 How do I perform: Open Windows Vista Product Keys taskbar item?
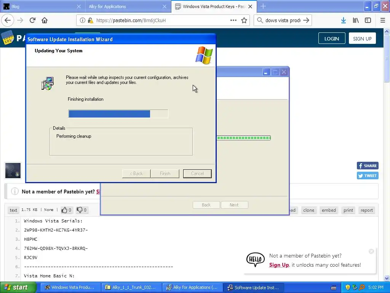click(x=70, y=288)
